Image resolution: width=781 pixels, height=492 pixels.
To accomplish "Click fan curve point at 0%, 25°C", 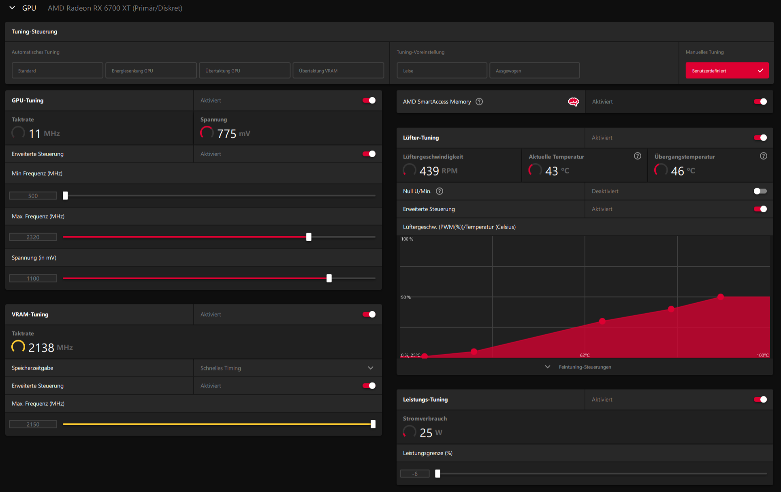I will click(x=425, y=356).
